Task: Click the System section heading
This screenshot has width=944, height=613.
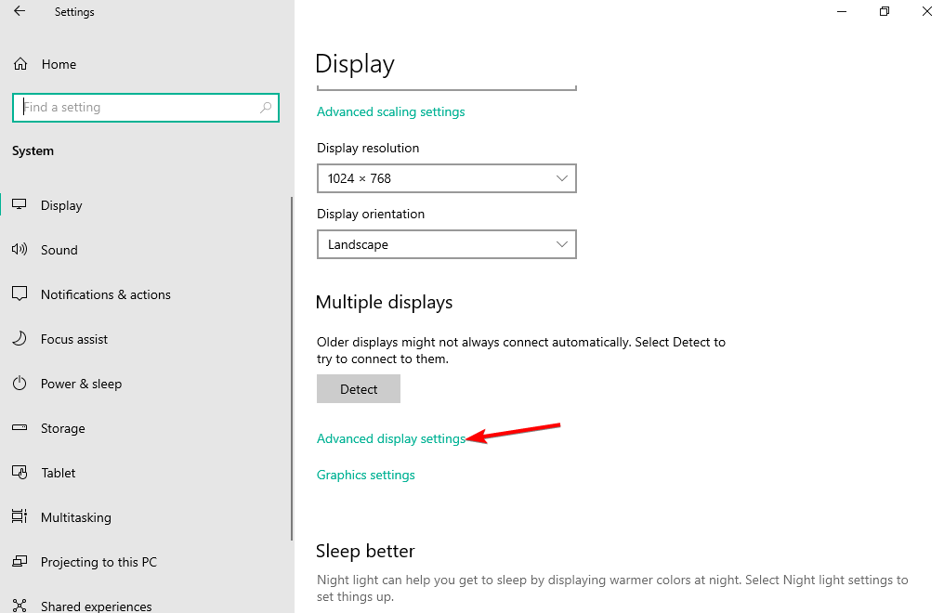Action: tap(33, 151)
